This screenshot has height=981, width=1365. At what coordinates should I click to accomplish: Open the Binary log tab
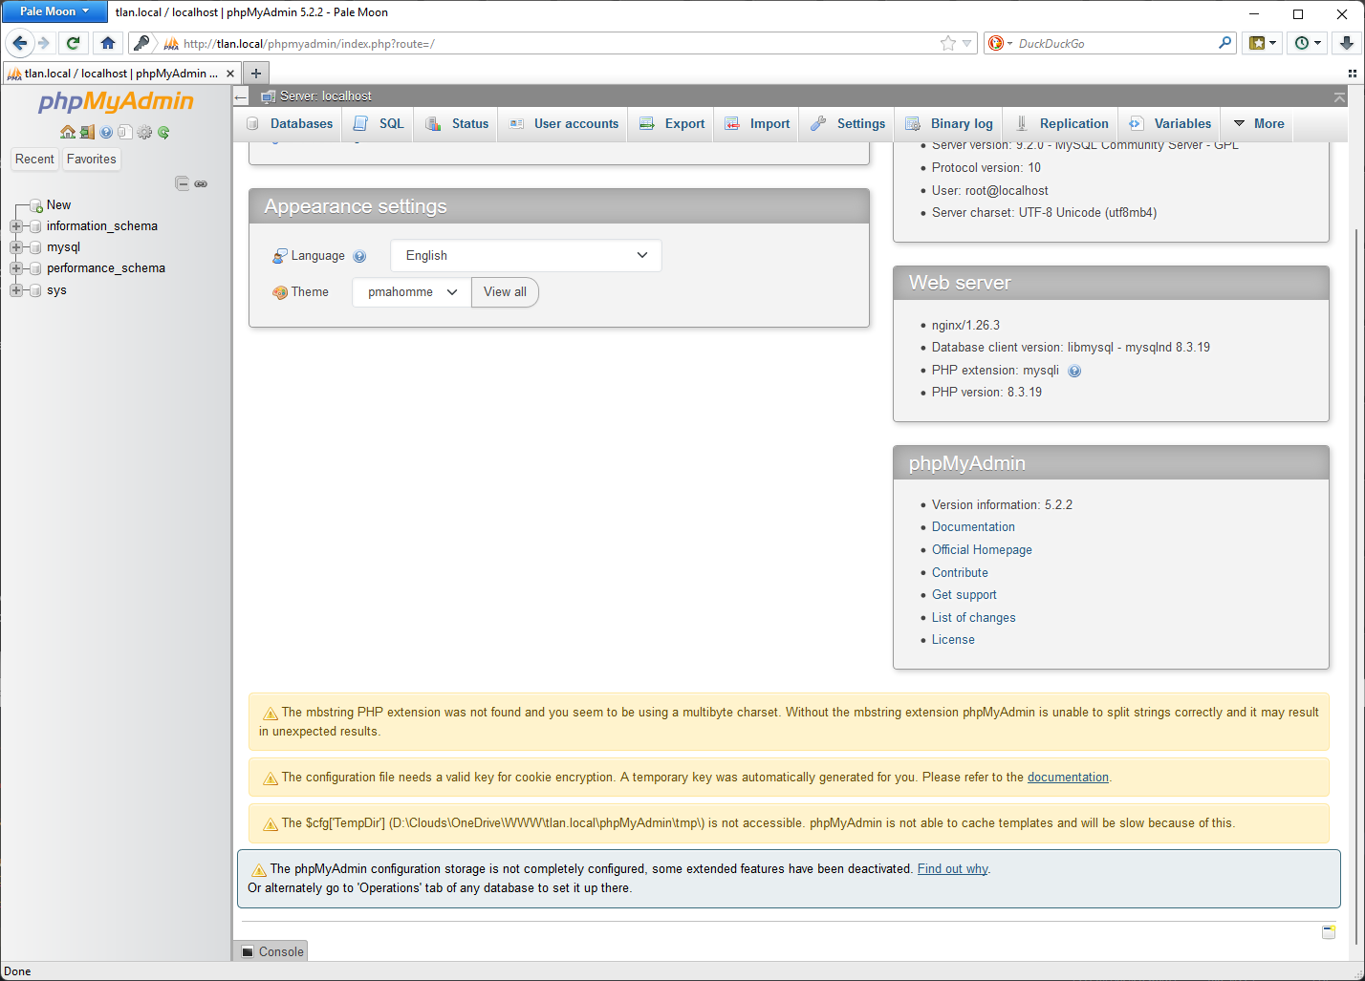coord(949,123)
